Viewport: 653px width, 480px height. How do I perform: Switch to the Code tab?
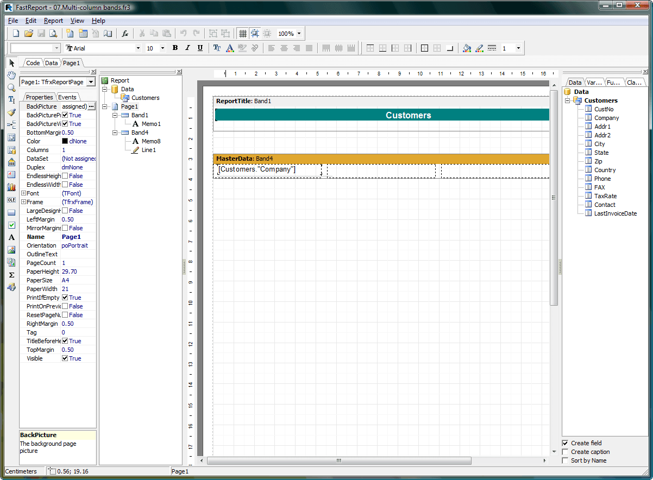[x=33, y=63]
